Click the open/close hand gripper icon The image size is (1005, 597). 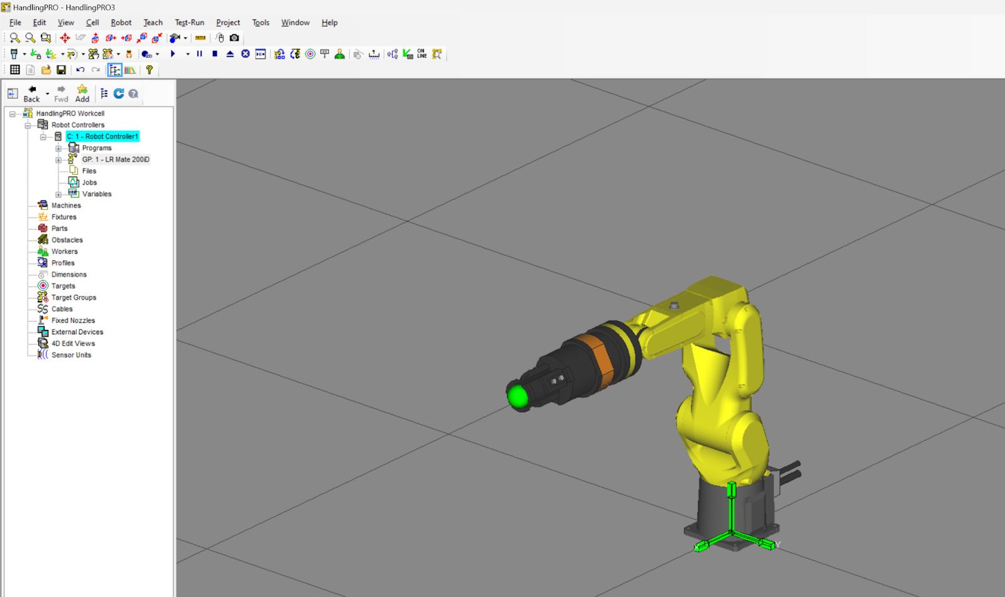(129, 54)
